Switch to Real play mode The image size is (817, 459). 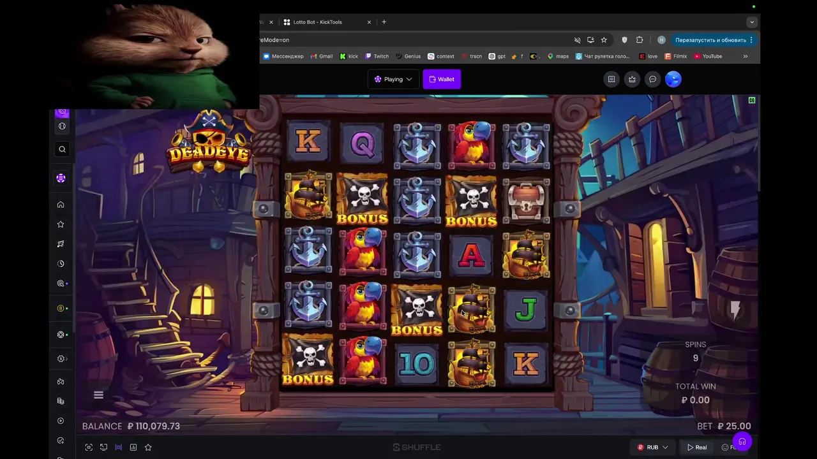[697, 448]
